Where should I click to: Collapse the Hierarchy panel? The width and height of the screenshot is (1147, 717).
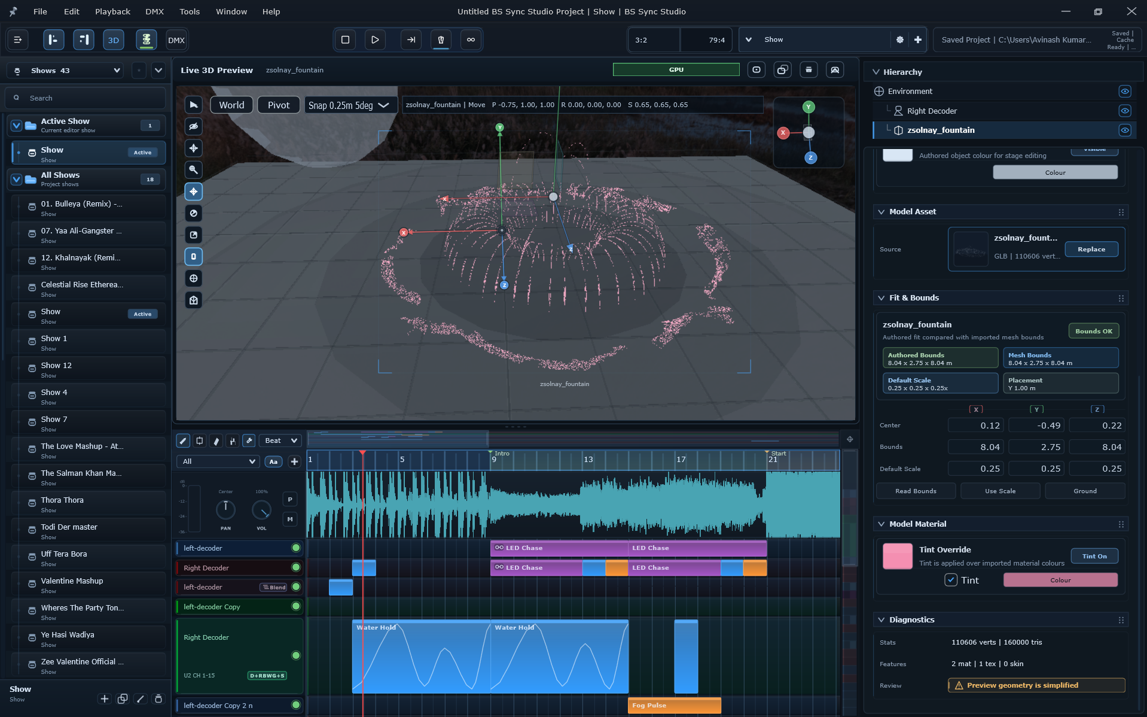(x=876, y=72)
